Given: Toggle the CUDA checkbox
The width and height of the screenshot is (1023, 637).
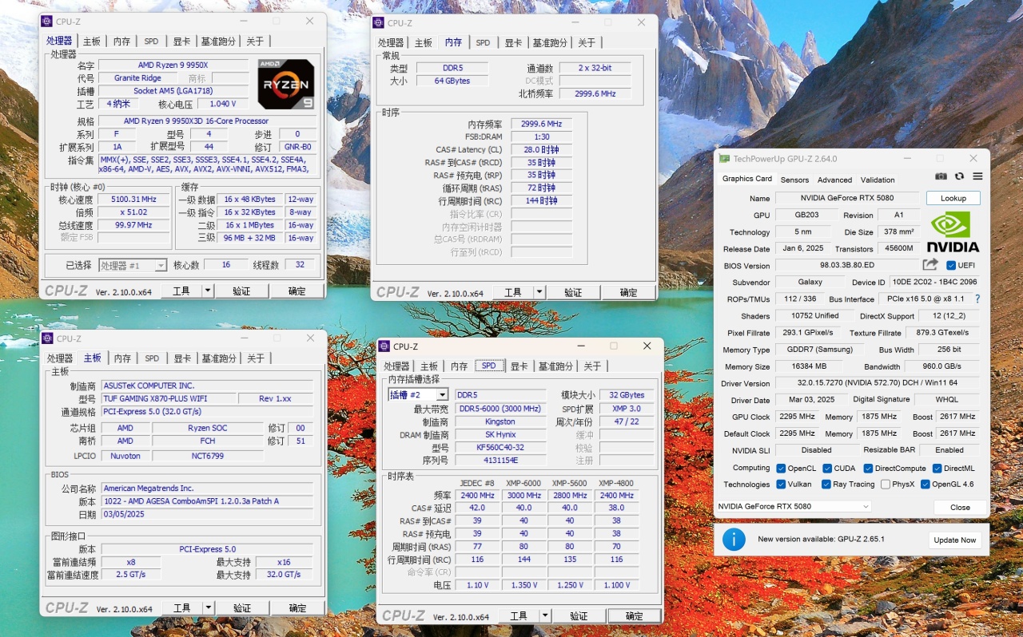Looking at the screenshot, I should (827, 469).
